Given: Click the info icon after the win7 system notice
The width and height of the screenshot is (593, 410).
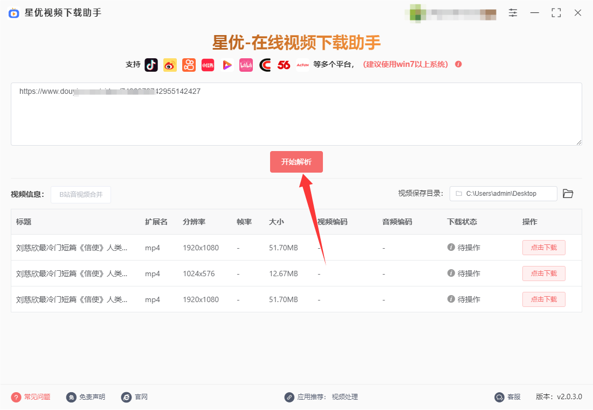Looking at the screenshot, I should 458,64.
